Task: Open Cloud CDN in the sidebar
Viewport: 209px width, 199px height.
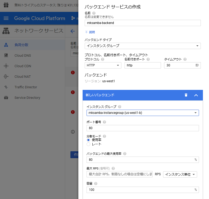Action: pyautogui.click(x=23, y=66)
